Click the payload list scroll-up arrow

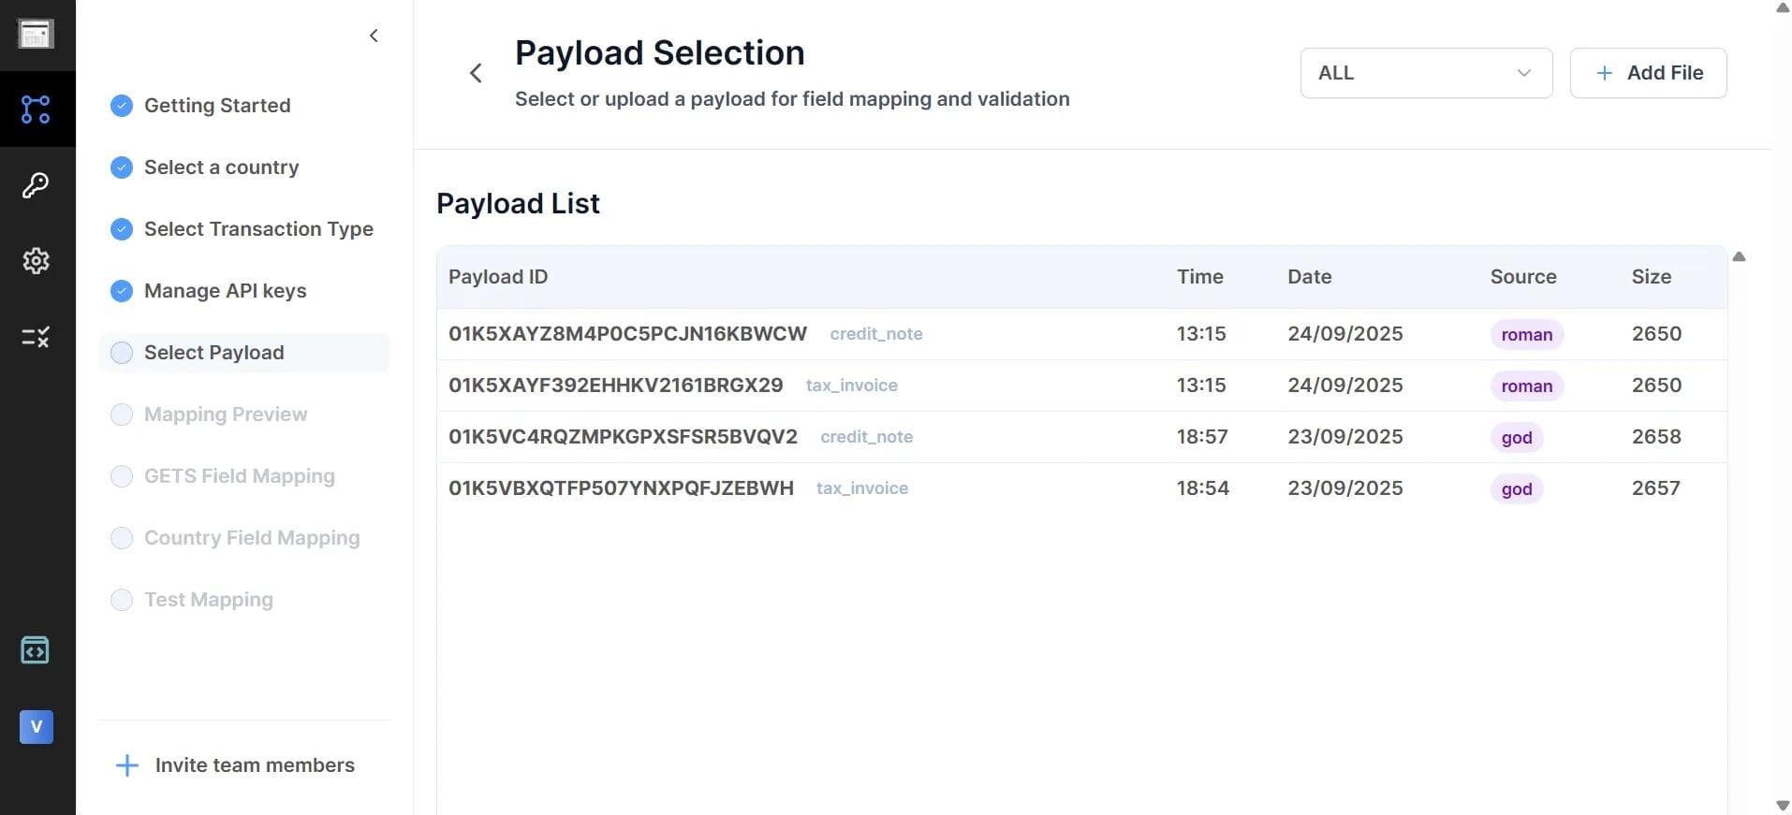pyautogui.click(x=1739, y=256)
